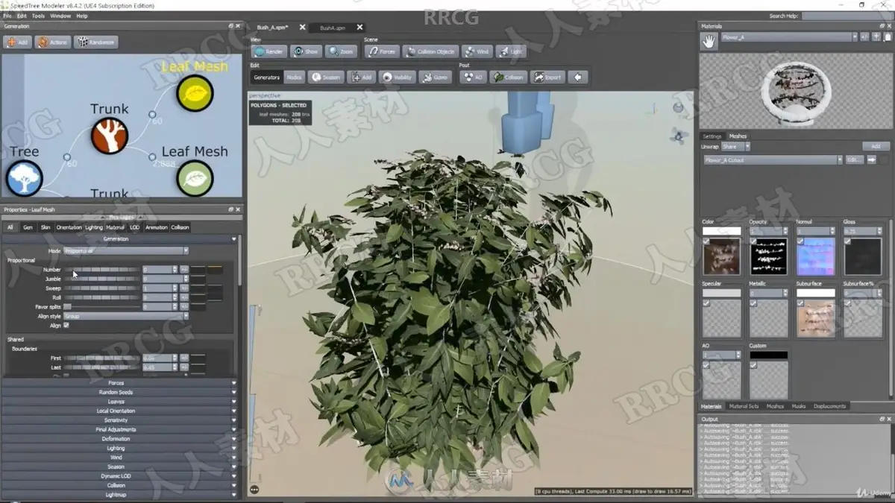This screenshot has height=503, width=895.
Task: Click the arrow icon next to Edit
Action: point(871,160)
